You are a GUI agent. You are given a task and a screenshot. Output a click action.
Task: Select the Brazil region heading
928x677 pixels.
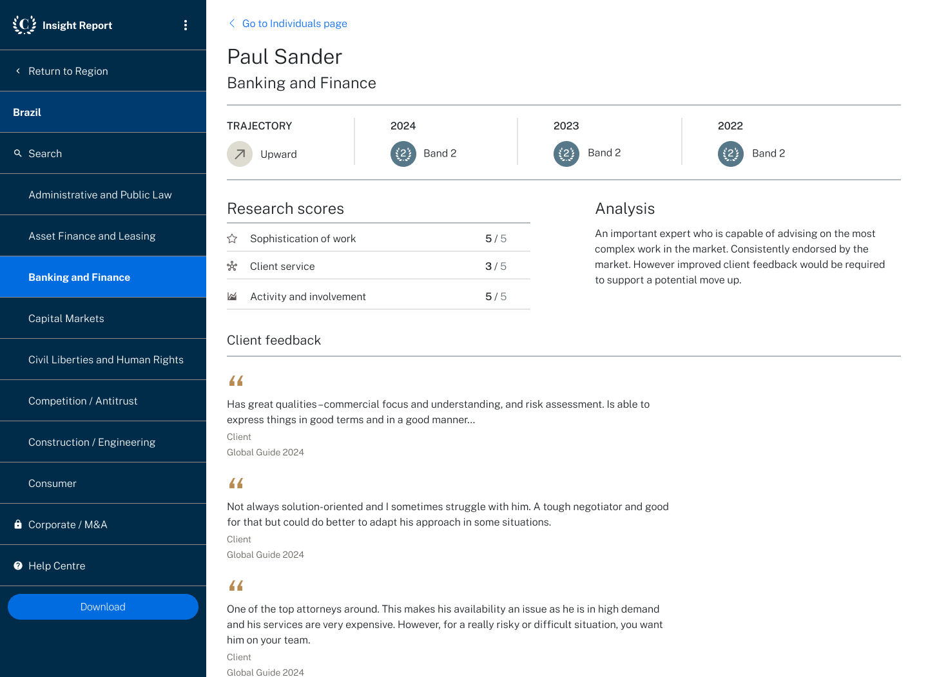click(27, 112)
